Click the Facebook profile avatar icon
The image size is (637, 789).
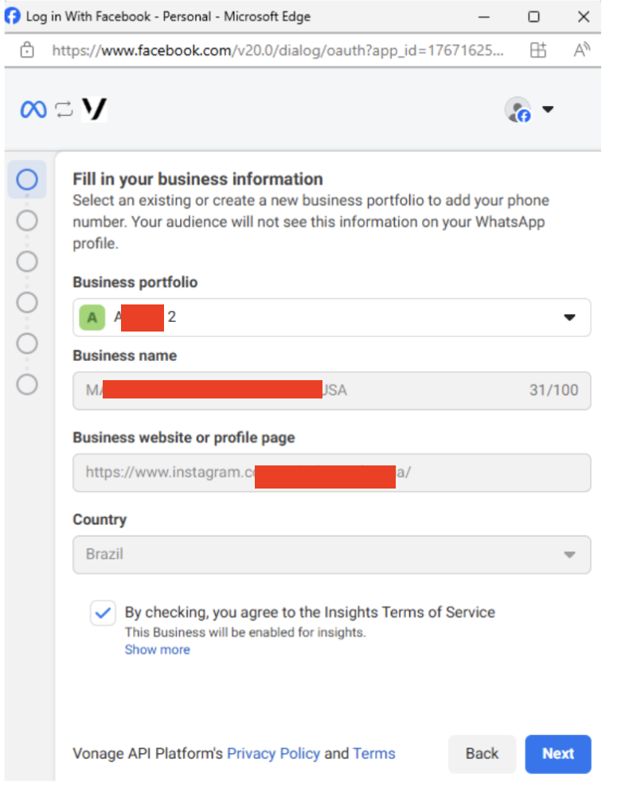click(x=518, y=110)
